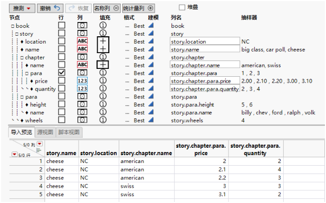Check the row box for wheels
Screen dimensions: 326x203
62,120
